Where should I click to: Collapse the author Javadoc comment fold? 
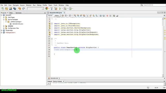[52, 39]
